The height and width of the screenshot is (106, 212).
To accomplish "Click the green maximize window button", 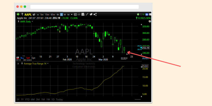I will (x=25, y=7).
